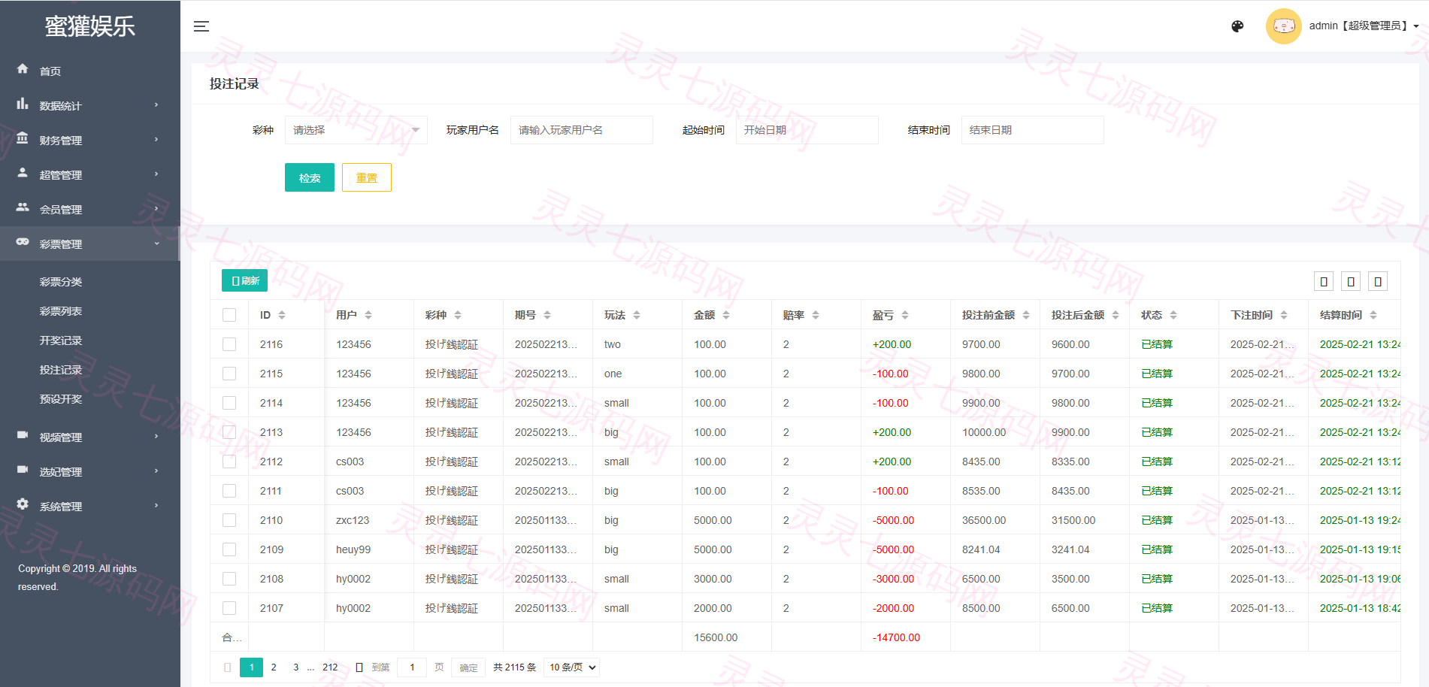Expand the 会员管理 submenu arrow
1429x687 pixels.
pyautogui.click(x=156, y=209)
